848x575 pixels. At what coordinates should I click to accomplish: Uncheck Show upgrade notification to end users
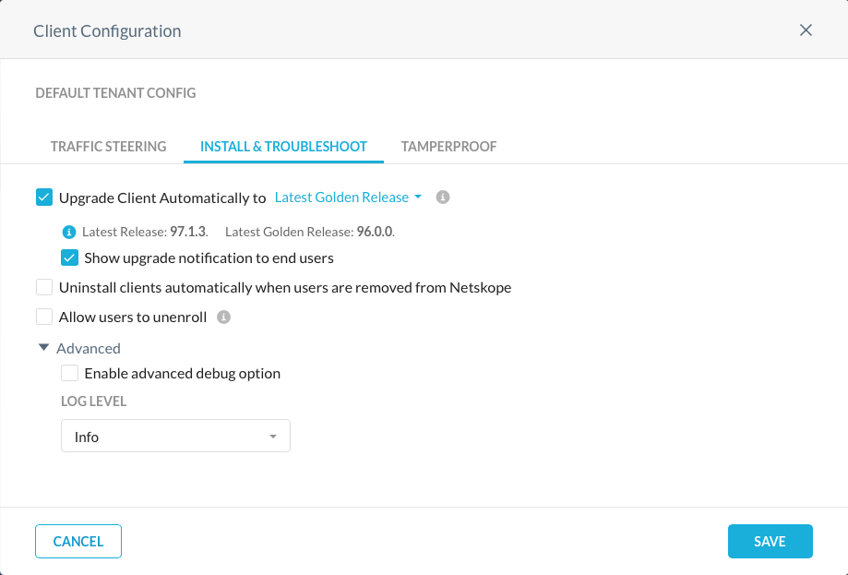point(69,258)
